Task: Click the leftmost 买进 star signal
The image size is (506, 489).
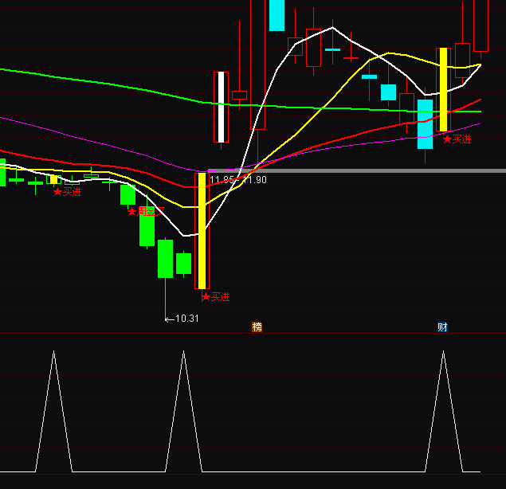Action: pos(67,192)
